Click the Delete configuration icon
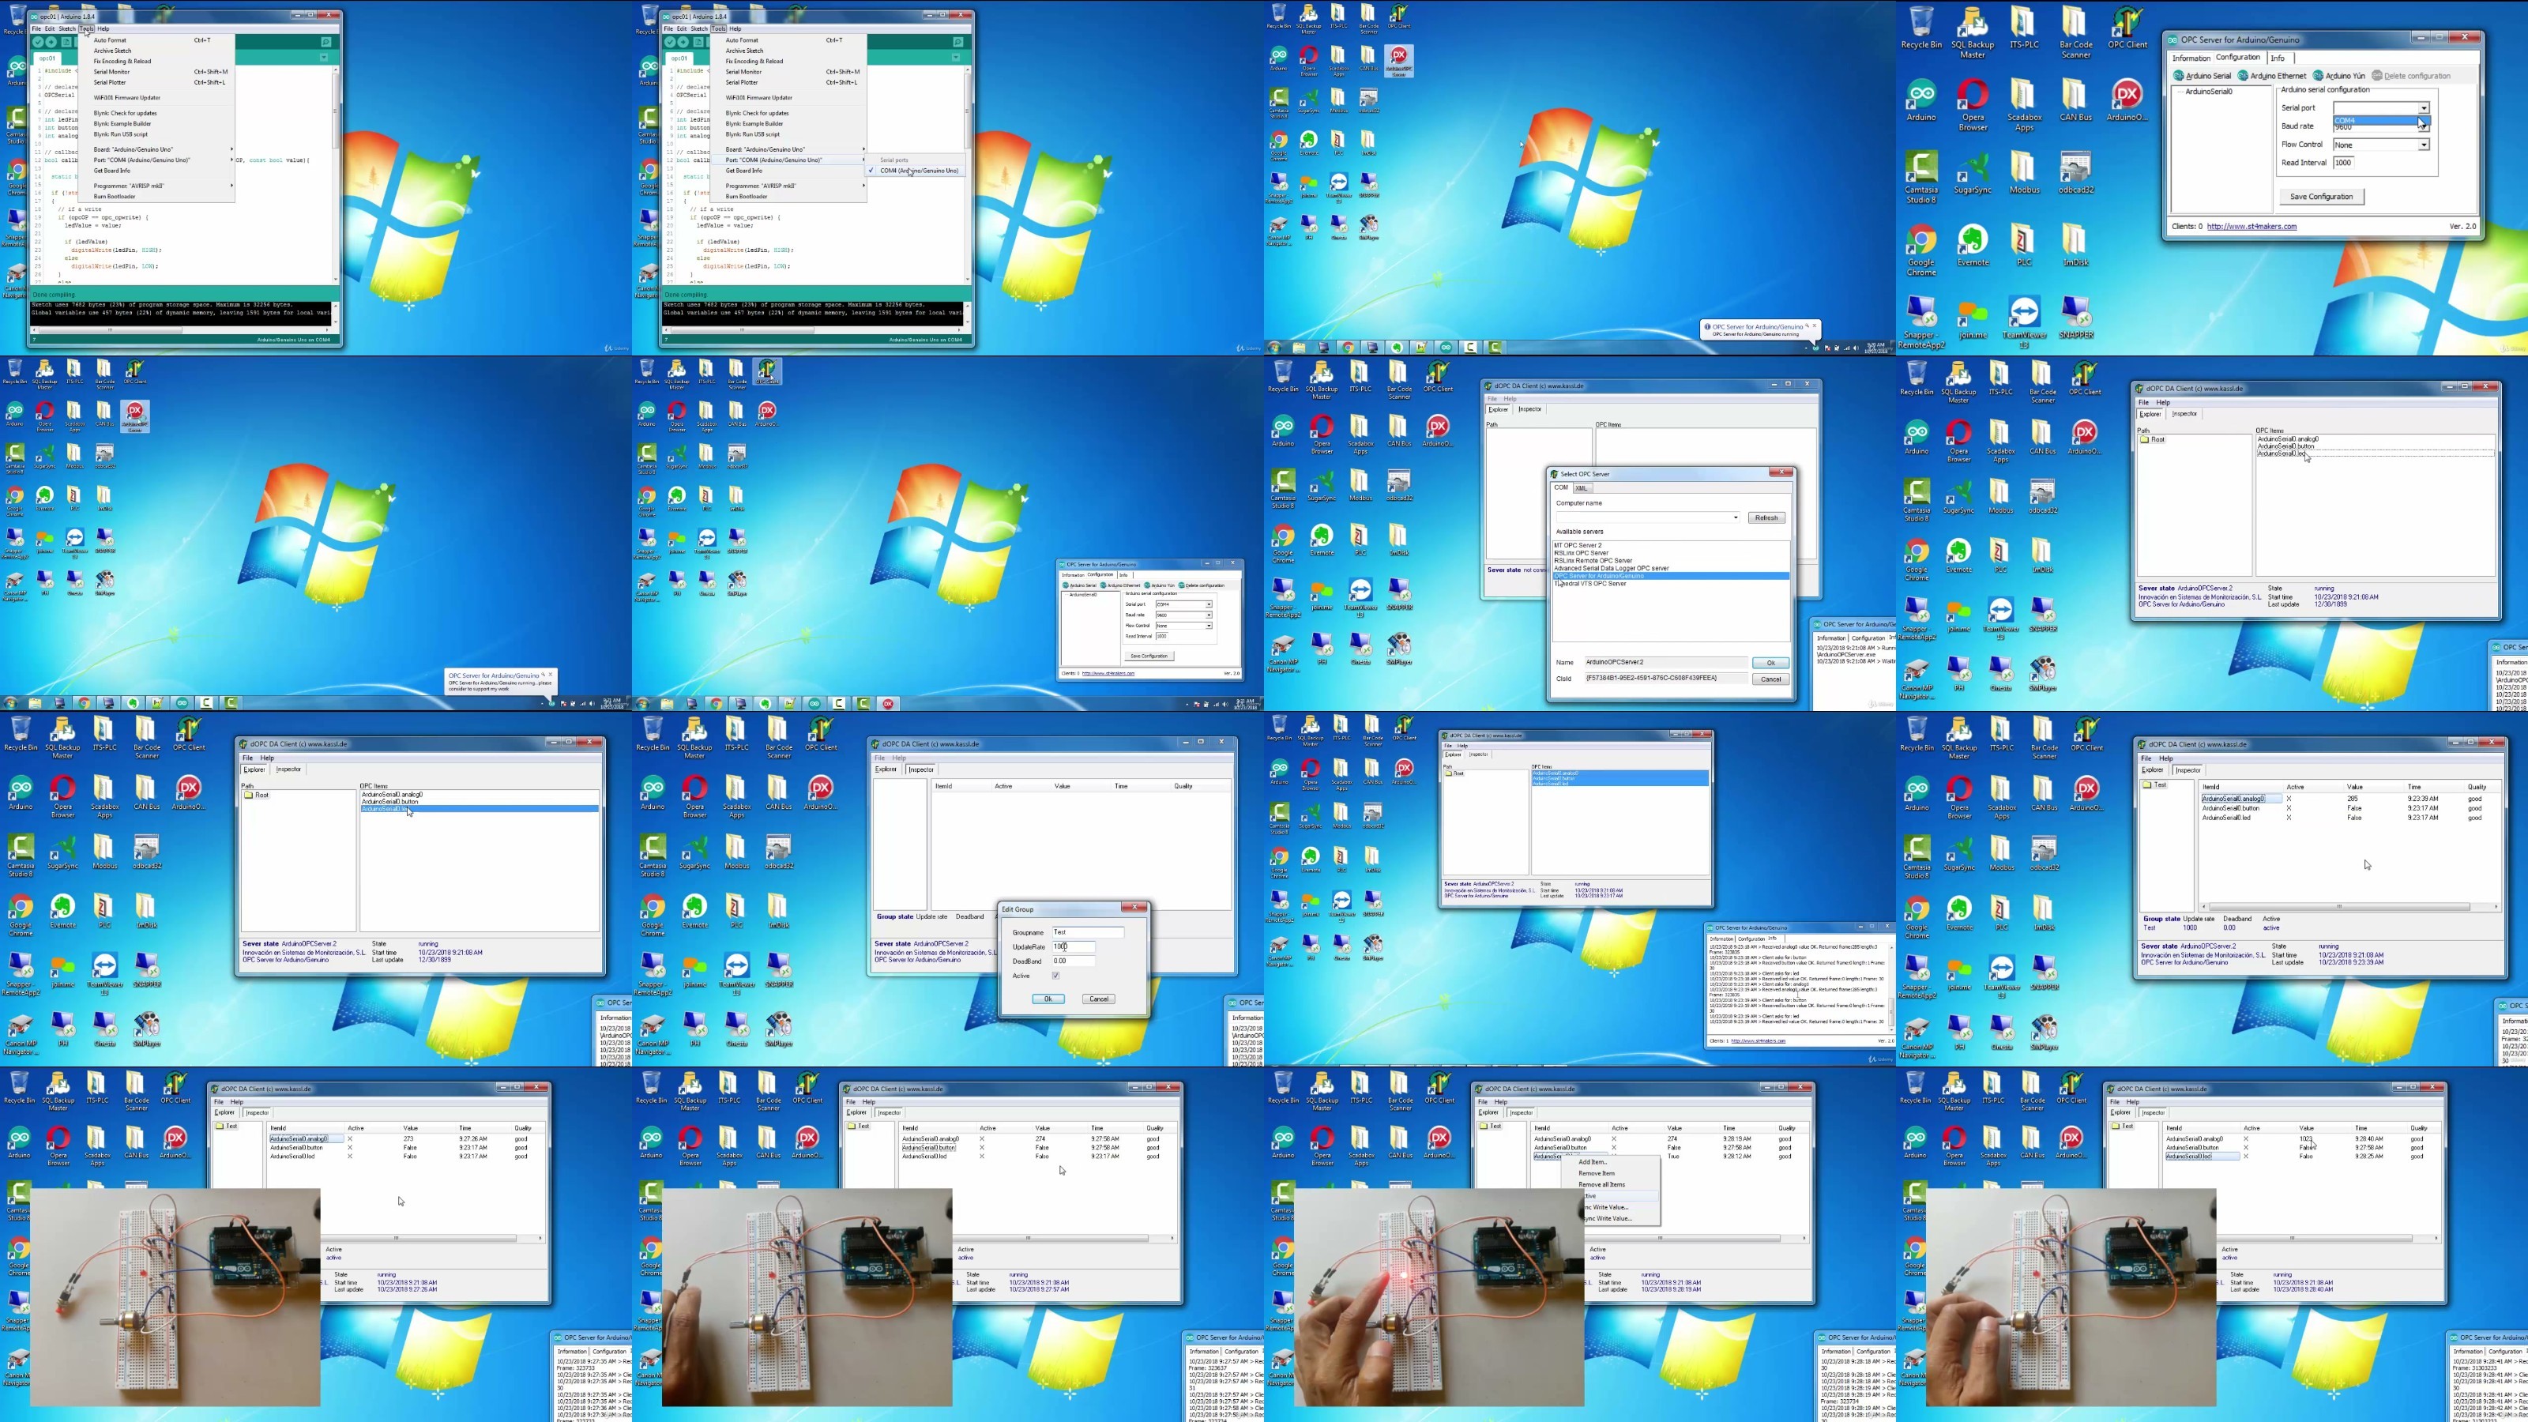This screenshot has height=1422, width=2528. point(2378,76)
